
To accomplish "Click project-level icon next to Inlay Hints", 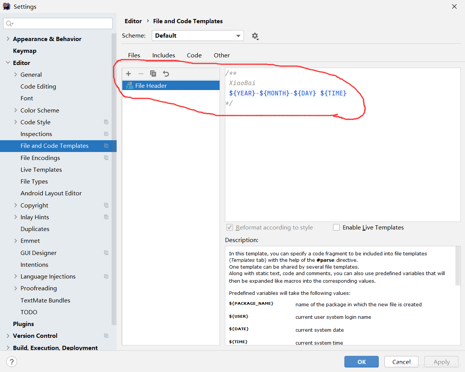I will [x=106, y=217].
